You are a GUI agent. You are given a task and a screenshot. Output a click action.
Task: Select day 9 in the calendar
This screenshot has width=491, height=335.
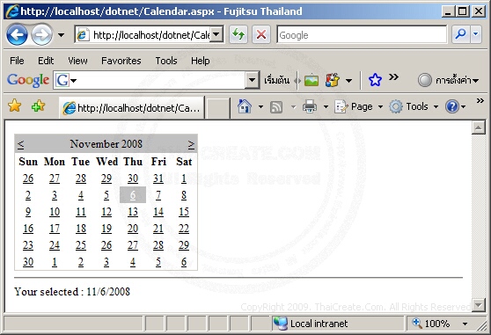(x=28, y=212)
